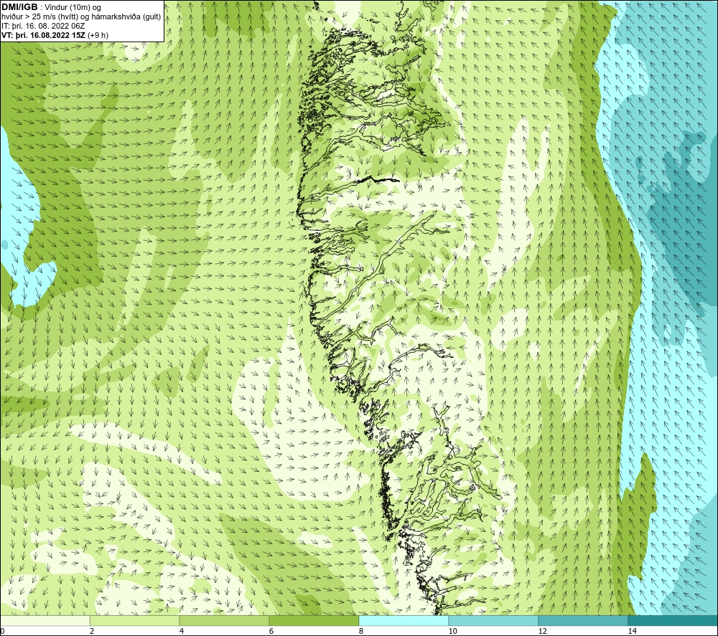Click the 12–14 m/s teal color band

click(583, 620)
